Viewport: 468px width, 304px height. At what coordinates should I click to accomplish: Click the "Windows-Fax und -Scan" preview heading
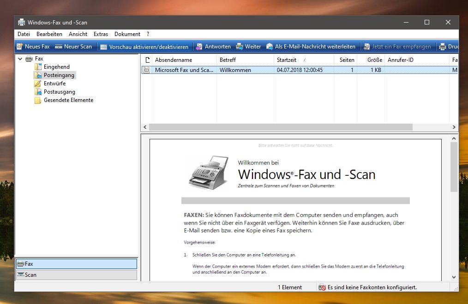tap(306, 174)
